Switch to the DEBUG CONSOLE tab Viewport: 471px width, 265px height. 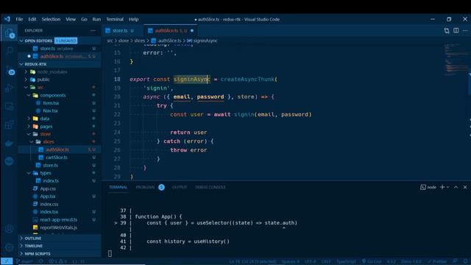(210, 187)
